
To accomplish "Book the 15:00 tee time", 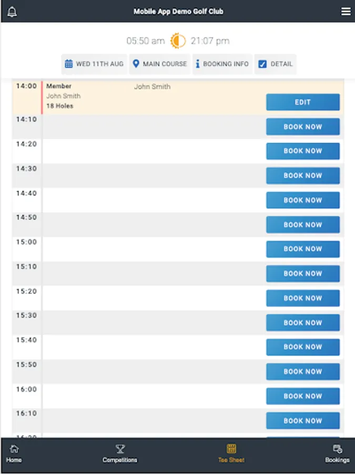I will coord(302,249).
